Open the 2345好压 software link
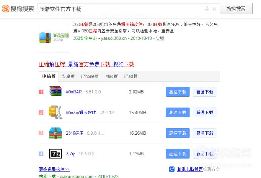Screen dimensions: 261x178 [75, 133]
